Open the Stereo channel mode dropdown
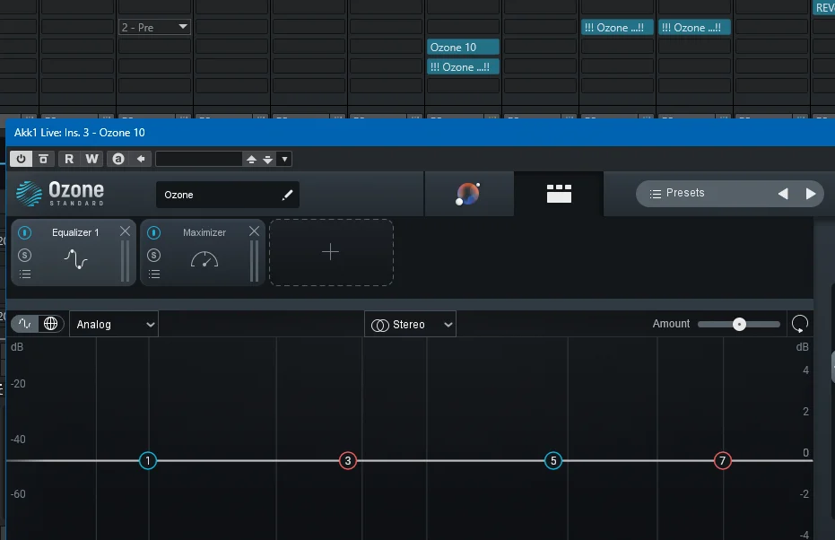Screen dimensions: 835x540 (411, 325)
